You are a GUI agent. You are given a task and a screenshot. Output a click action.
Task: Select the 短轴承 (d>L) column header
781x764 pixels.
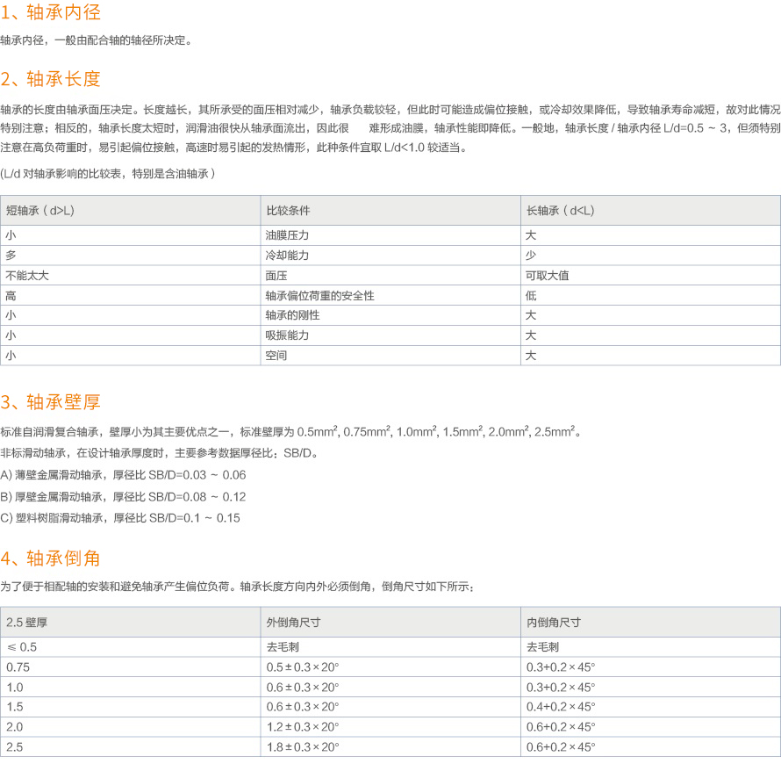coord(131,210)
